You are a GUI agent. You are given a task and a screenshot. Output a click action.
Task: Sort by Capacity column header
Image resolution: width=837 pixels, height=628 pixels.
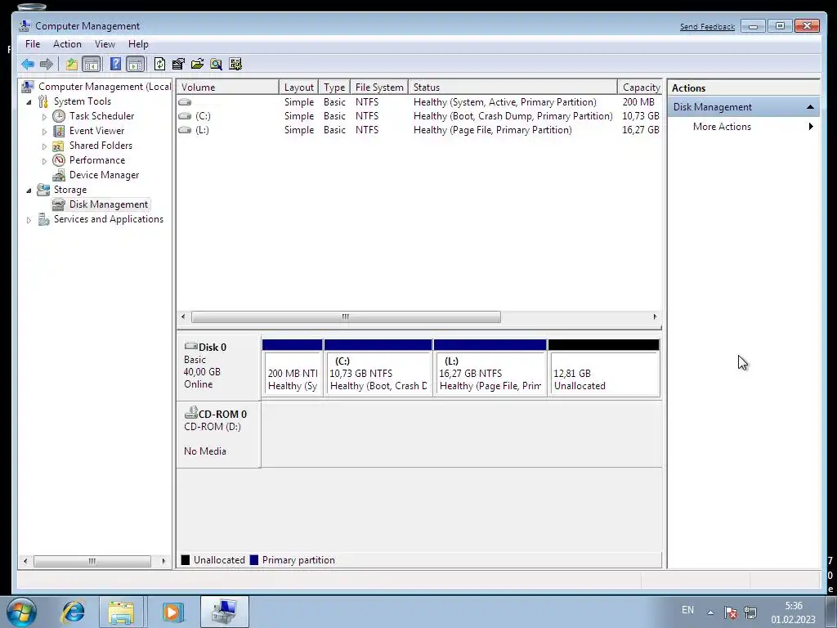tap(640, 87)
